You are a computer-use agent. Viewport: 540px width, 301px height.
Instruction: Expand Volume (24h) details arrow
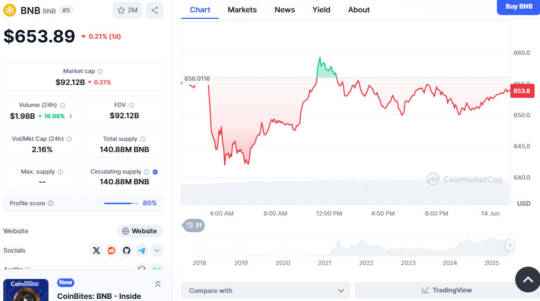click(71, 116)
